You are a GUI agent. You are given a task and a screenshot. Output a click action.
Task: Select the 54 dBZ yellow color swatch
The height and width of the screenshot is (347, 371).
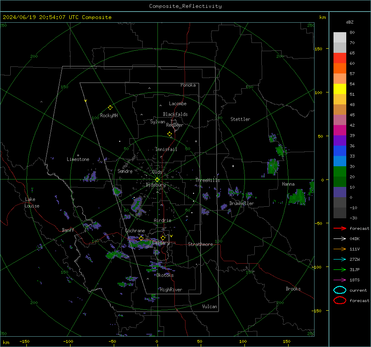[340, 89]
